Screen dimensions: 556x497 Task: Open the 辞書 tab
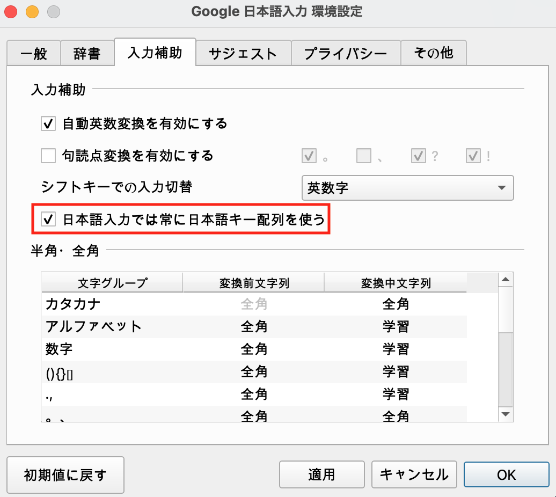coord(87,53)
